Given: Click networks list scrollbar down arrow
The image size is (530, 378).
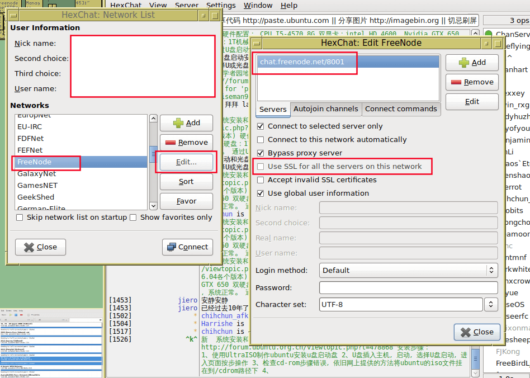Looking at the screenshot, I should coord(153,206).
